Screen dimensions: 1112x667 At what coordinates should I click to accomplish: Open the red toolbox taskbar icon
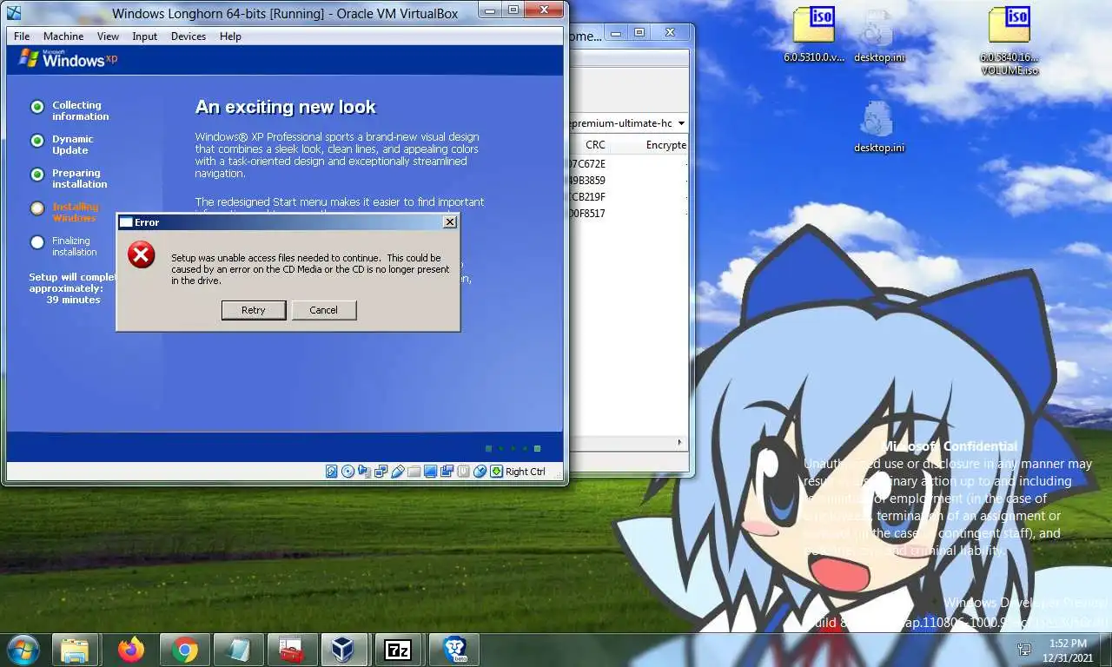291,650
